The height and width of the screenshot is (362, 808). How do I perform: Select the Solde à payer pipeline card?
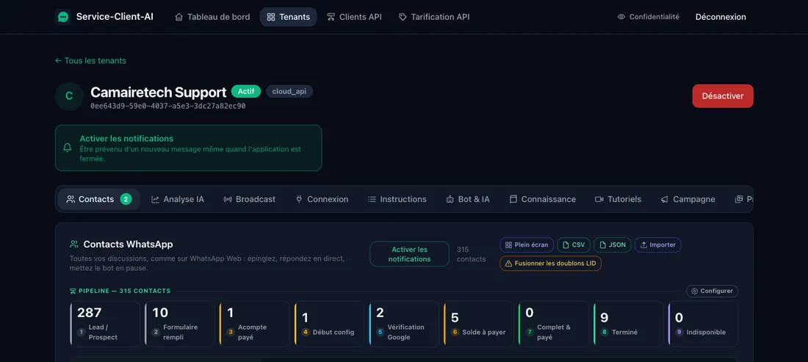coord(479,324)
